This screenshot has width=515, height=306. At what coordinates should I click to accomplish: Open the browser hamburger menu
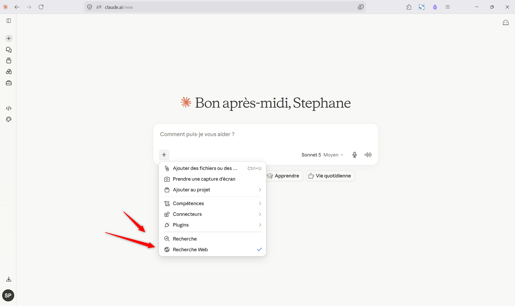tap(448, 7)
